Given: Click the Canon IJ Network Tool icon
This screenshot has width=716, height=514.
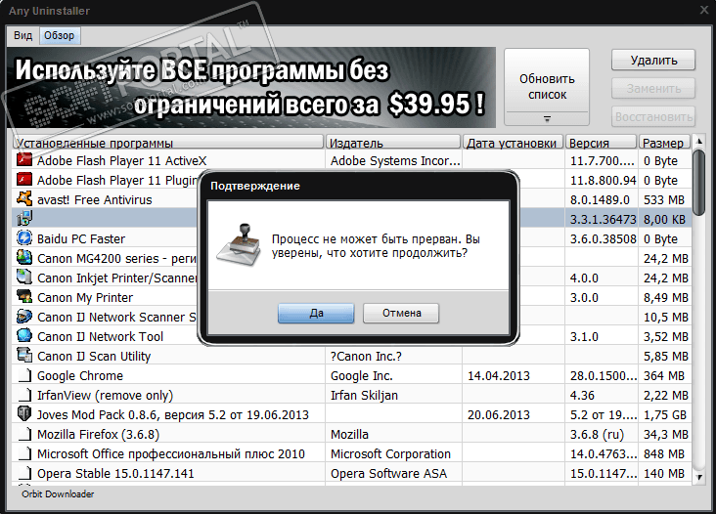Looking at the screenshot, I should [24, 336].
